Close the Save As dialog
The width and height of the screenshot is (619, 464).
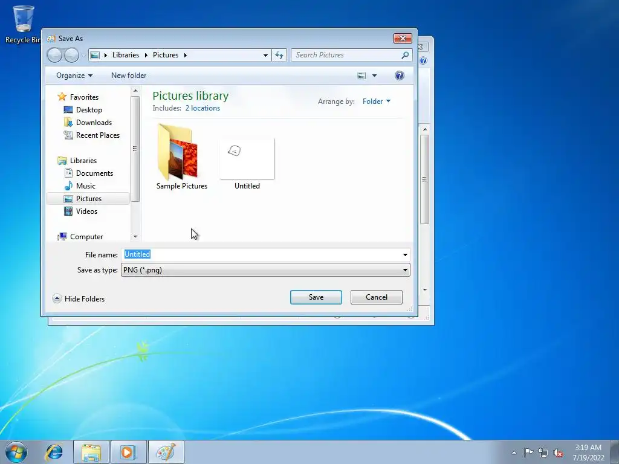403,38
